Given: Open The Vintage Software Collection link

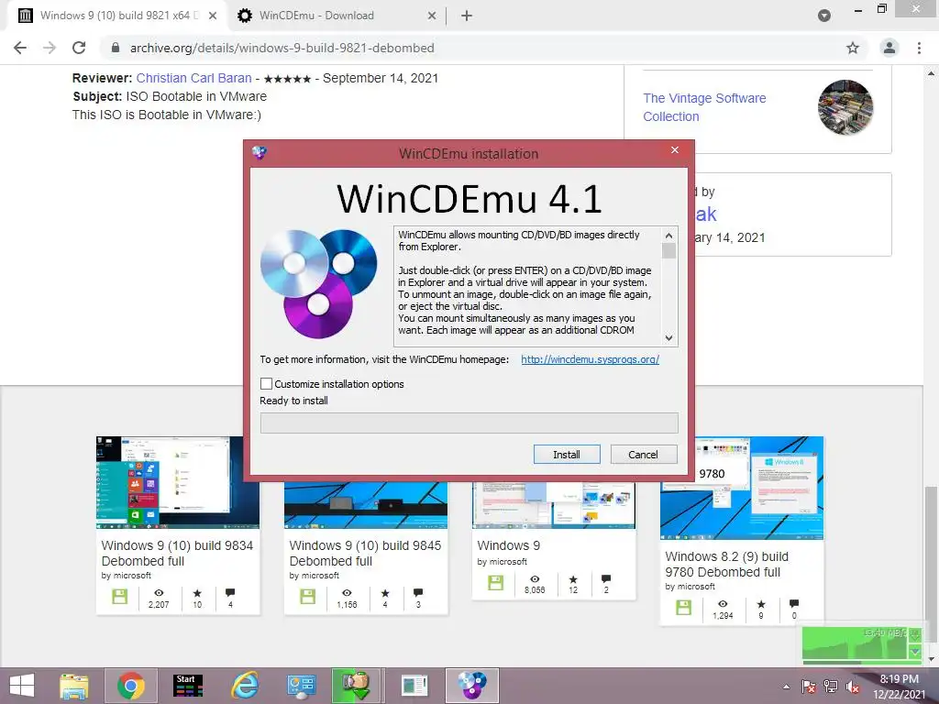Looking at the screenshot, I should coord(704,107).
